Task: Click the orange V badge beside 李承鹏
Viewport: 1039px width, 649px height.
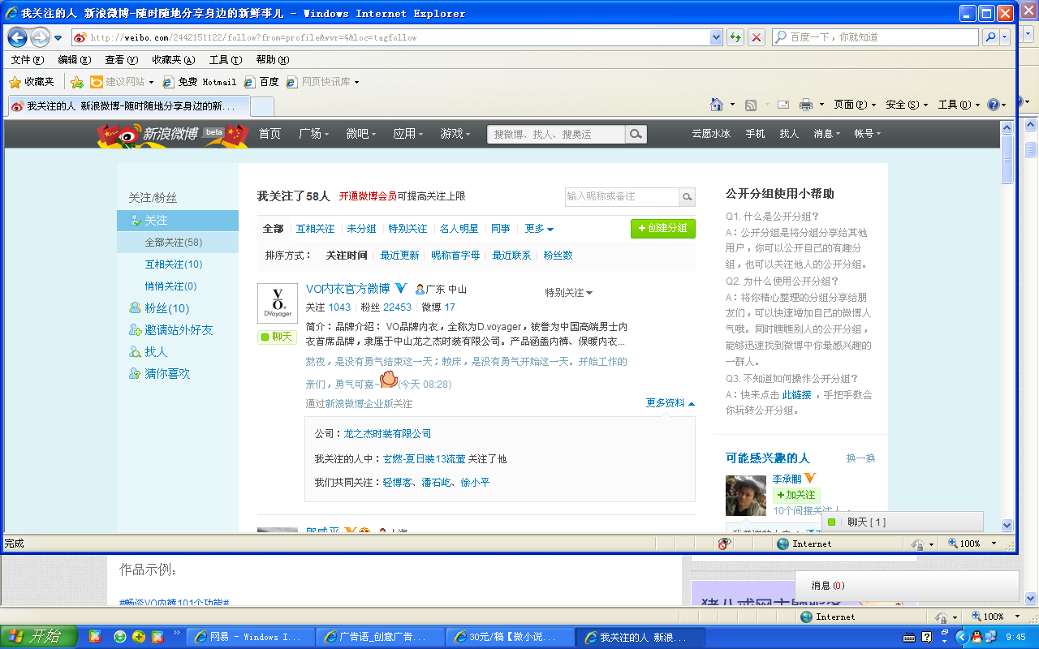Action: tap(809, 479)
